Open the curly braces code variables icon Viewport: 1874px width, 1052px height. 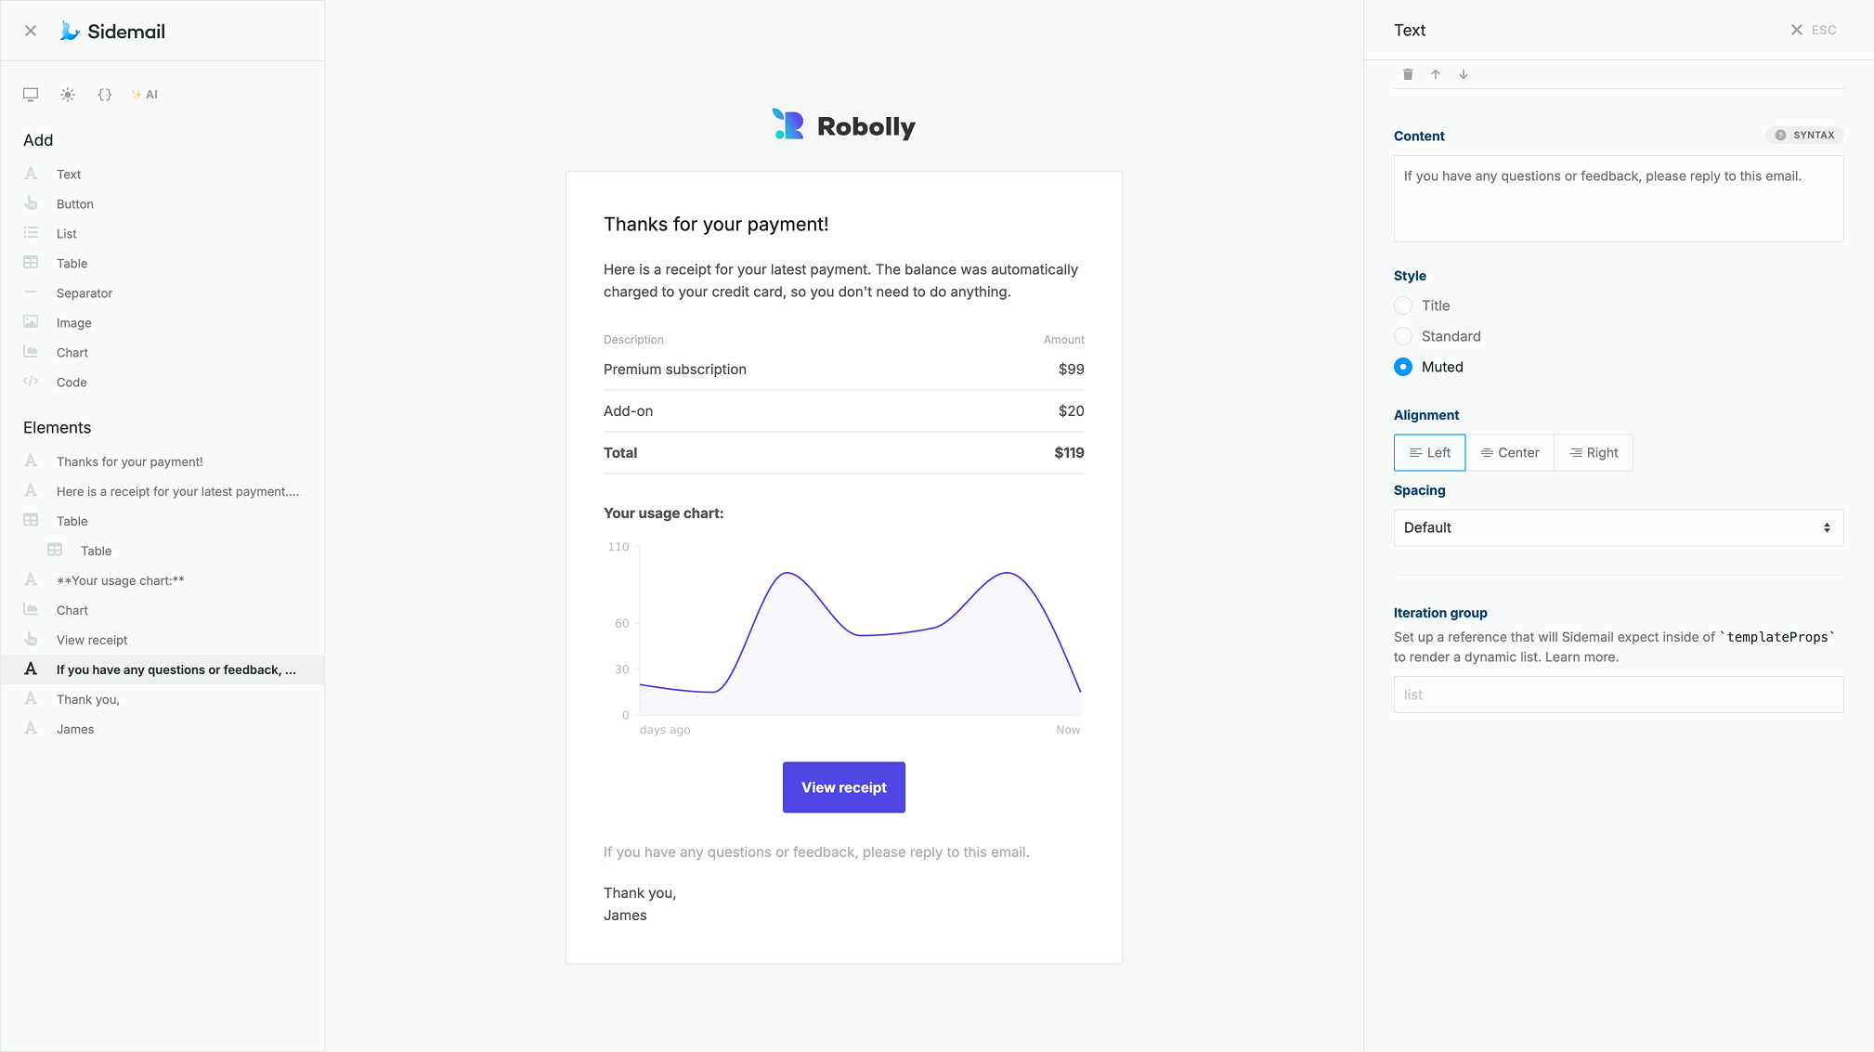coord(105,95)
